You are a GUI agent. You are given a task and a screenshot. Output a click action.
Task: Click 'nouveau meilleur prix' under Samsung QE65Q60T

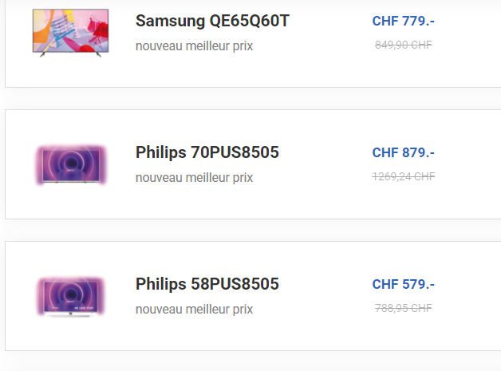195,46
